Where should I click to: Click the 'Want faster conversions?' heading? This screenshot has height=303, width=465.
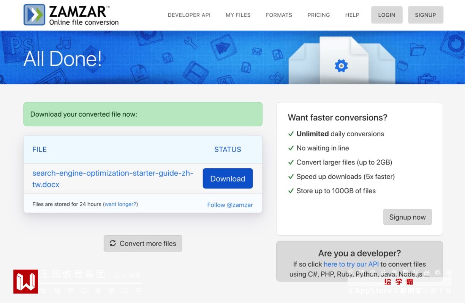(x=337, y=117)
